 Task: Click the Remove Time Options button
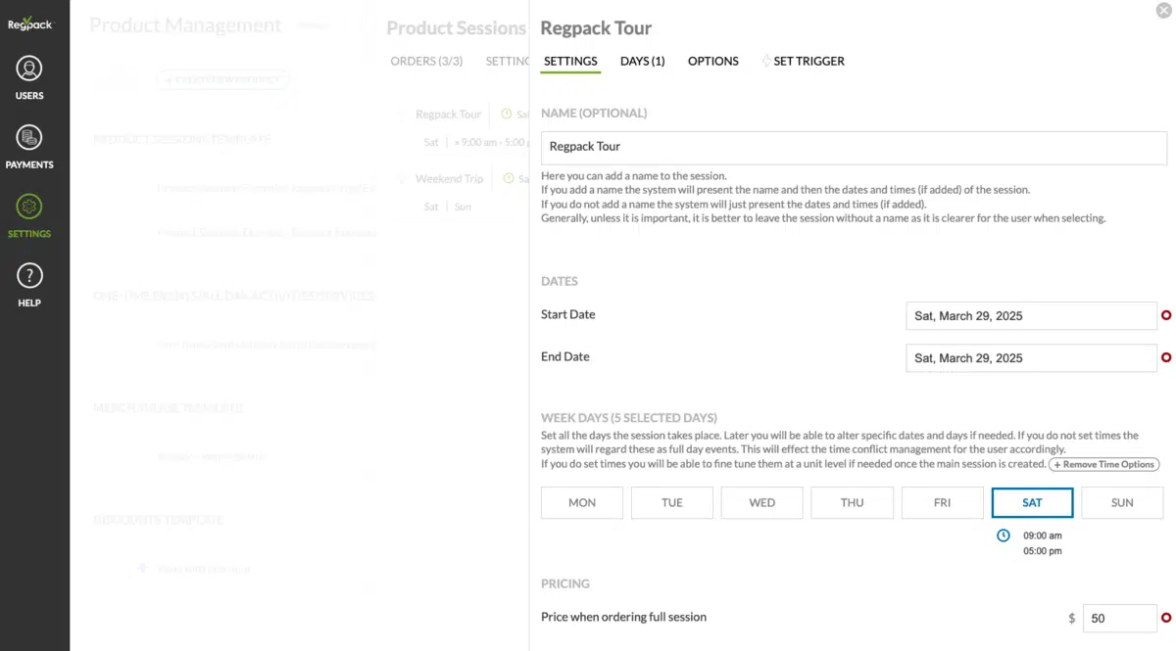(1103, 464)
